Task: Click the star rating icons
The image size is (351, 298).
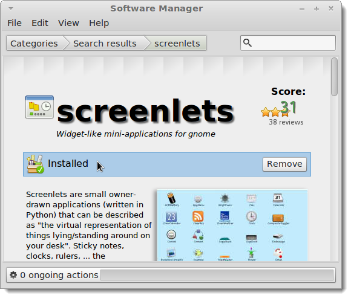Action: (275, 112)
